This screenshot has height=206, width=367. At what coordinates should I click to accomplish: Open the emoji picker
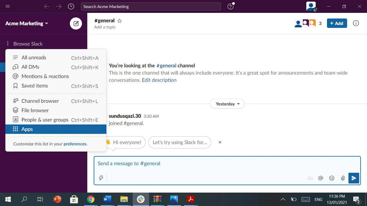click(332, 178)
